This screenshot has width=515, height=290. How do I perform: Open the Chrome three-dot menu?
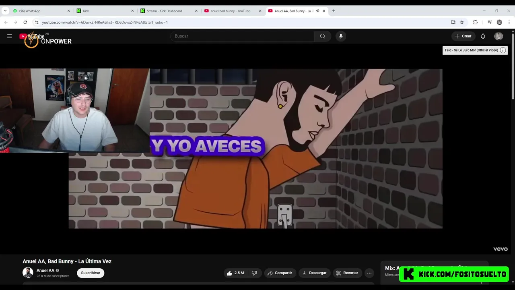[509, 22]
